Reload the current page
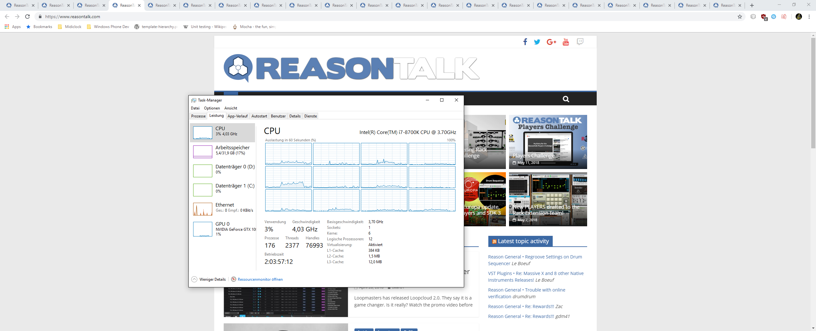 click(x=27, y=17)
